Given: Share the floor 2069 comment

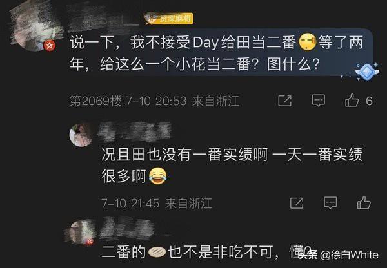Looking at the screenshot, I should pyautogui.click(x=285, y=100).
